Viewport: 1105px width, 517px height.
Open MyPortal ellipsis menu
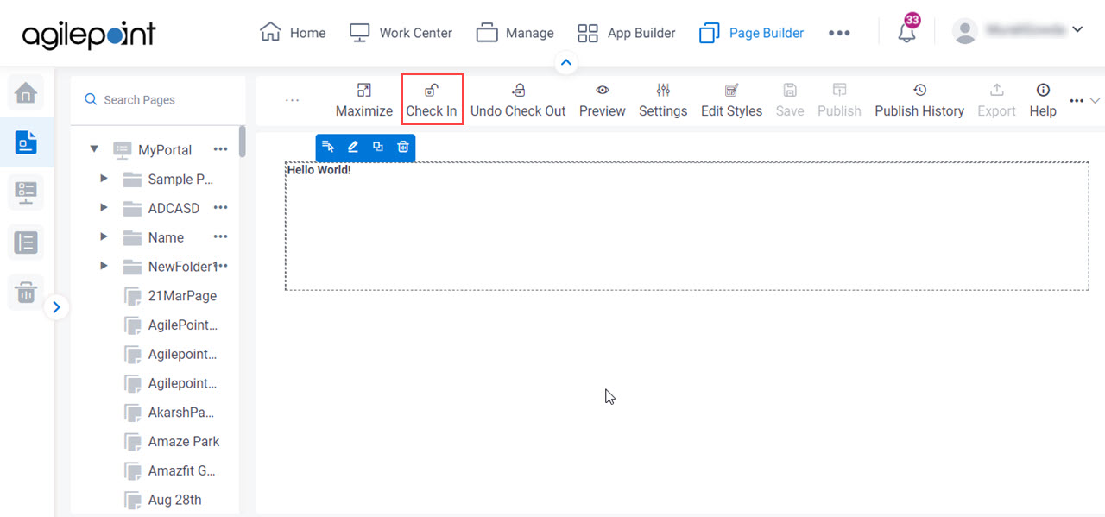(221, 149)
